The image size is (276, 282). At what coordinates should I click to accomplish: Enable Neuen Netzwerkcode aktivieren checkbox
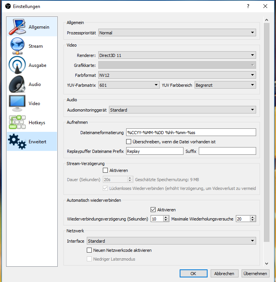pyautogui.click(x=89, y=250)
